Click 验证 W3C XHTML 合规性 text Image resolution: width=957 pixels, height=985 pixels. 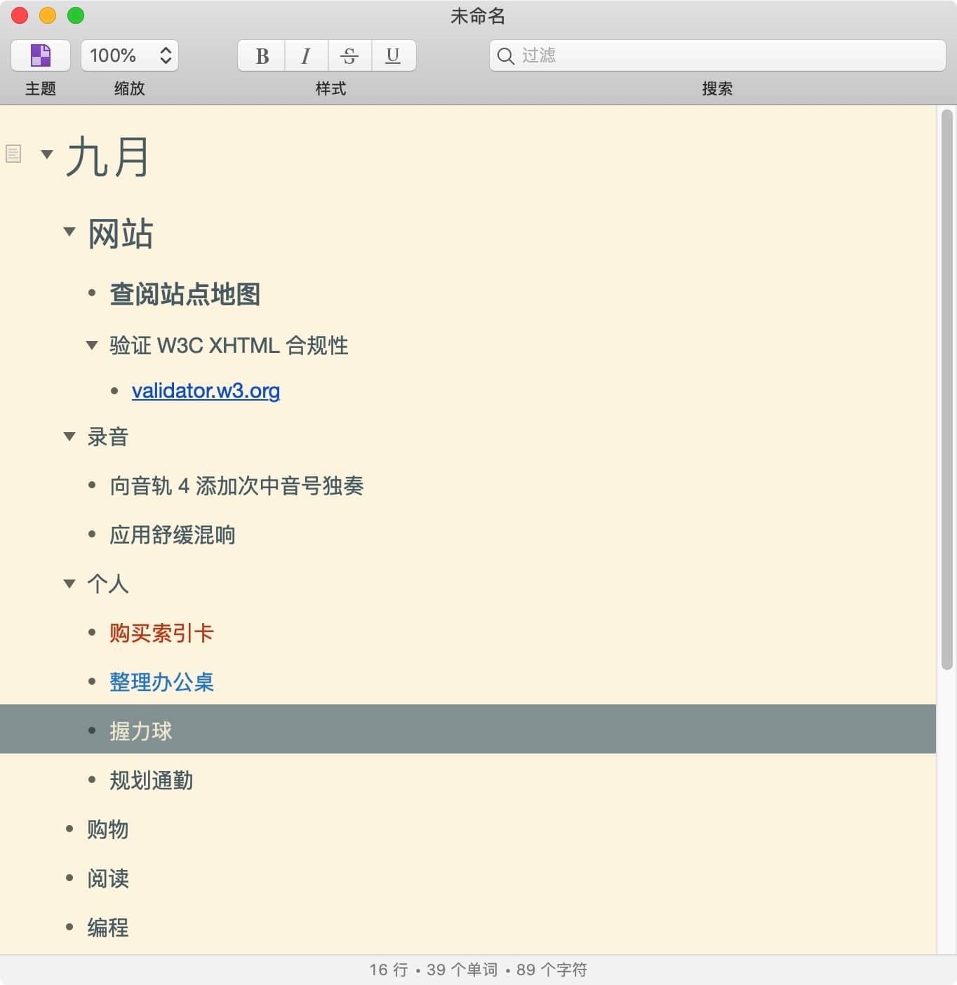pos(229,345)
